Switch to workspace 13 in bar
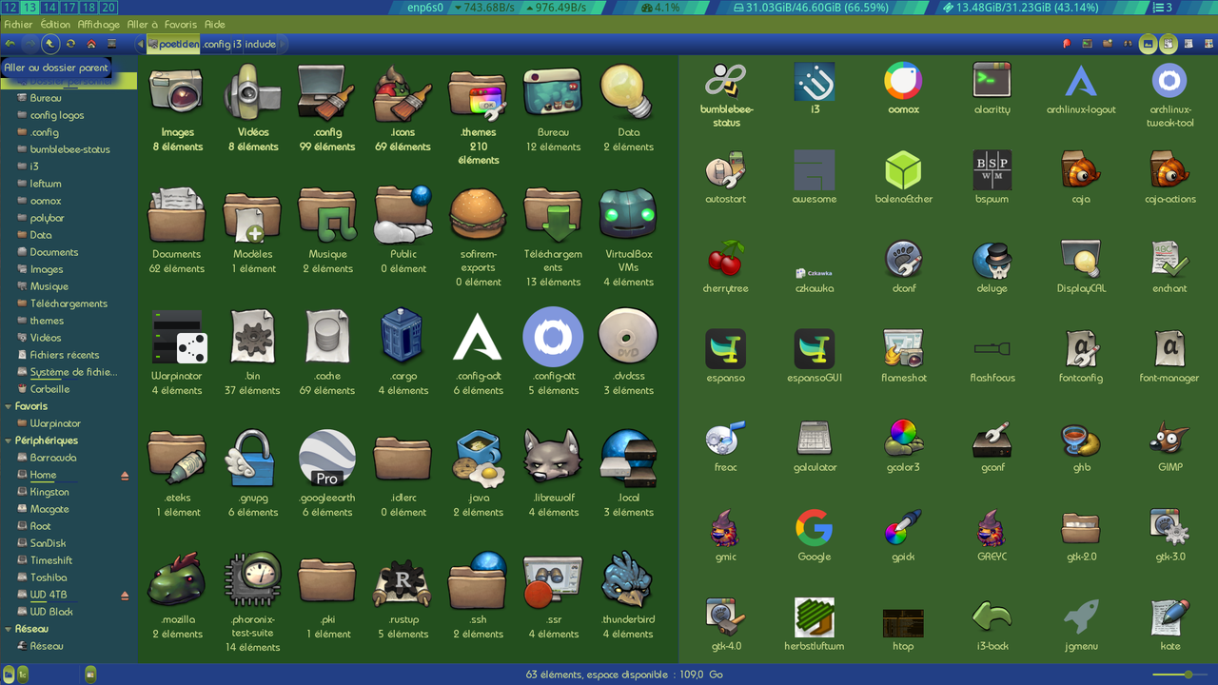 (29, 8)
